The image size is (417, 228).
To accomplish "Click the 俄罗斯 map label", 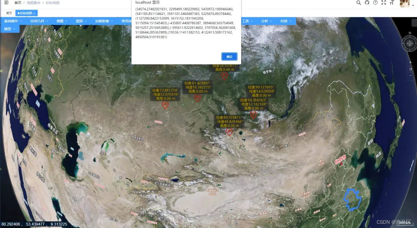I will click(x=268, y=72).
